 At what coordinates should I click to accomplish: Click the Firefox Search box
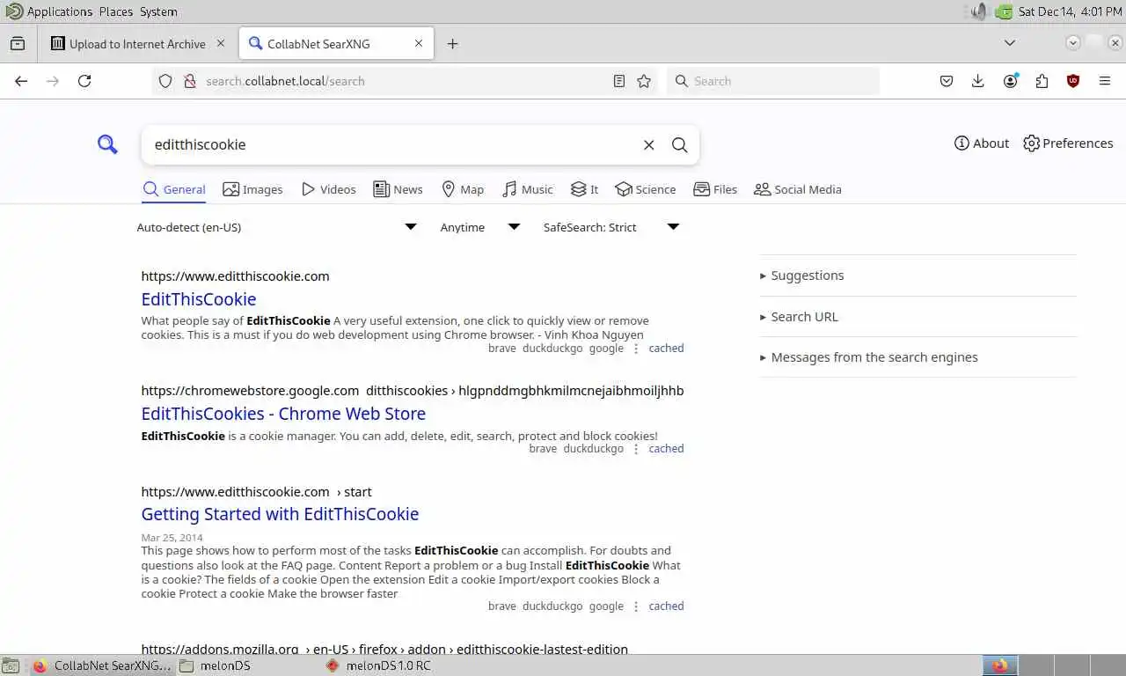coord(773,81)
